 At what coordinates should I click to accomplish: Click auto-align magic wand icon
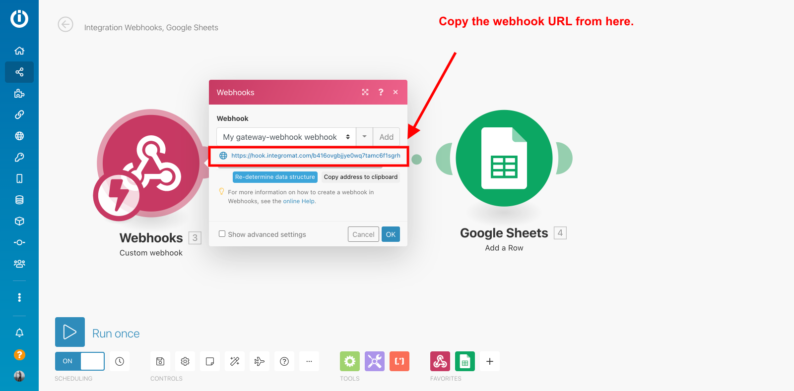click(x=235, y=361)
